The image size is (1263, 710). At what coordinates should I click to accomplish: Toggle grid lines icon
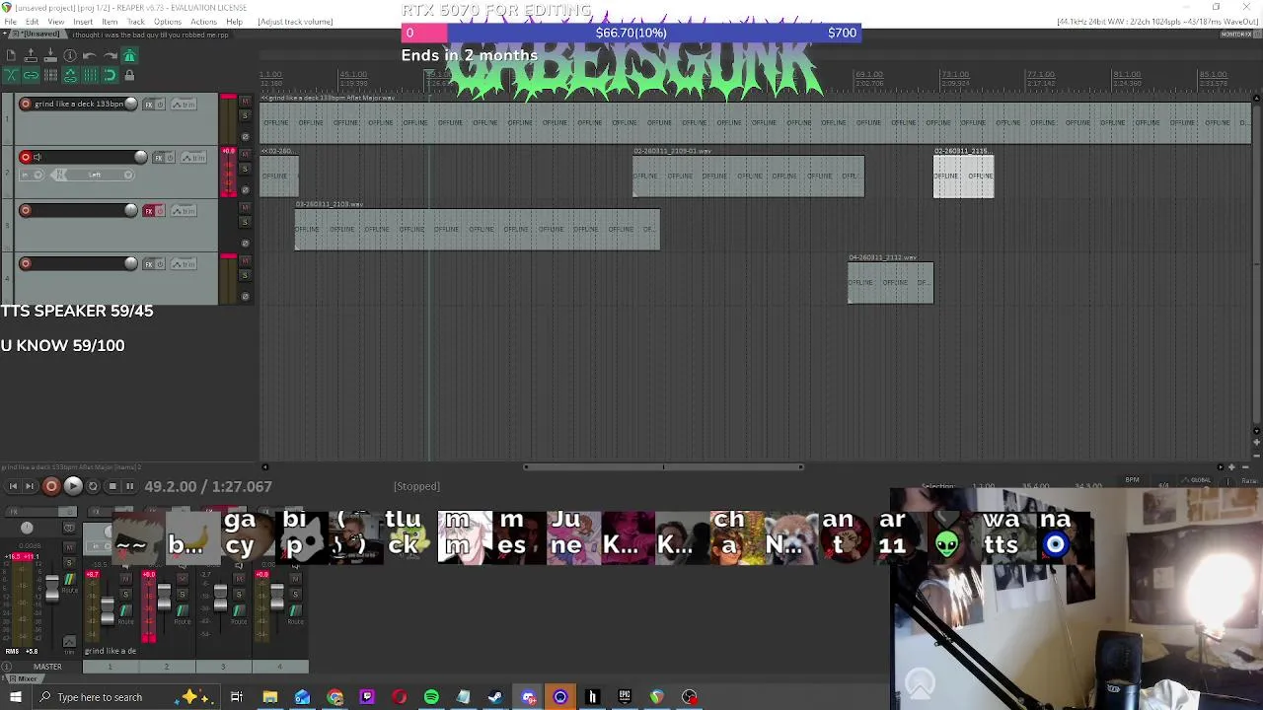point(90,75)
